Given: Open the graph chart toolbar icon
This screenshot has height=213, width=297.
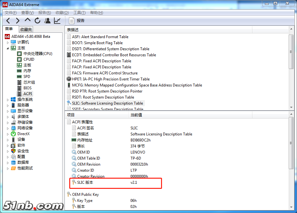Looking at the screenshot, I should tap(57, 21).
